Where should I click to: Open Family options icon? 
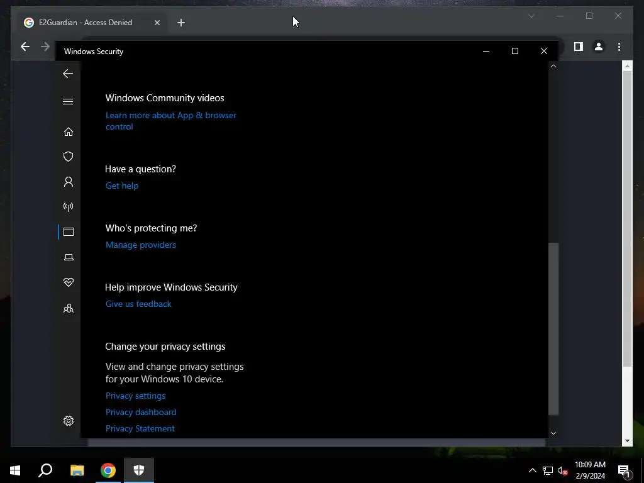point(68,308)
